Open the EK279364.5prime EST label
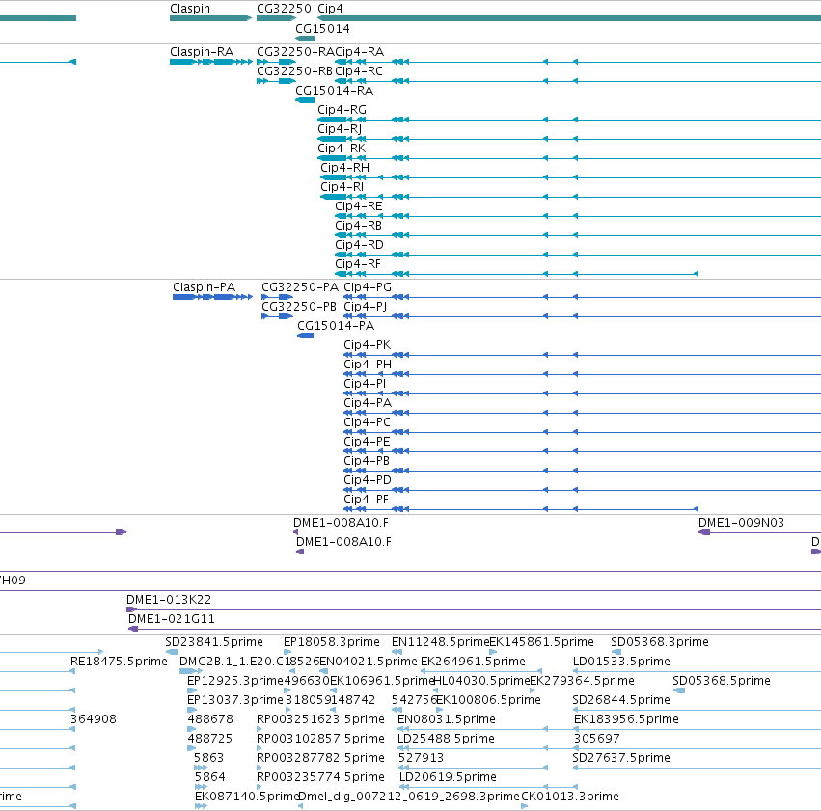The image size is (821, 811). point(583,681)
